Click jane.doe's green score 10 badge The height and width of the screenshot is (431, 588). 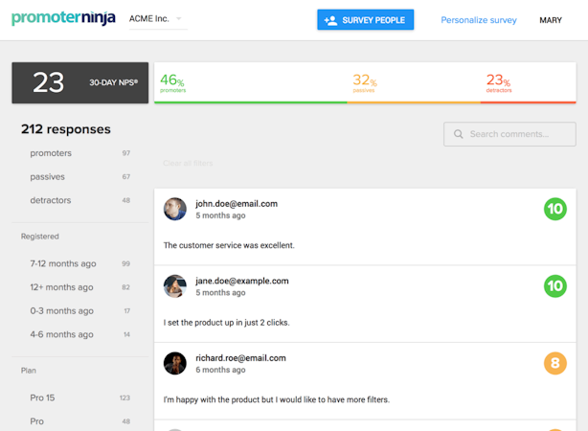click(554, 285)
